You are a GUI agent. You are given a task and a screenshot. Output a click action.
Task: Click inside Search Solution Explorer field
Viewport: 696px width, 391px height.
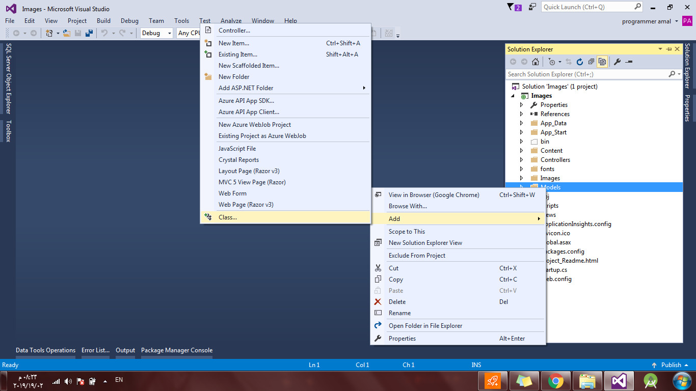pos(587,74)
